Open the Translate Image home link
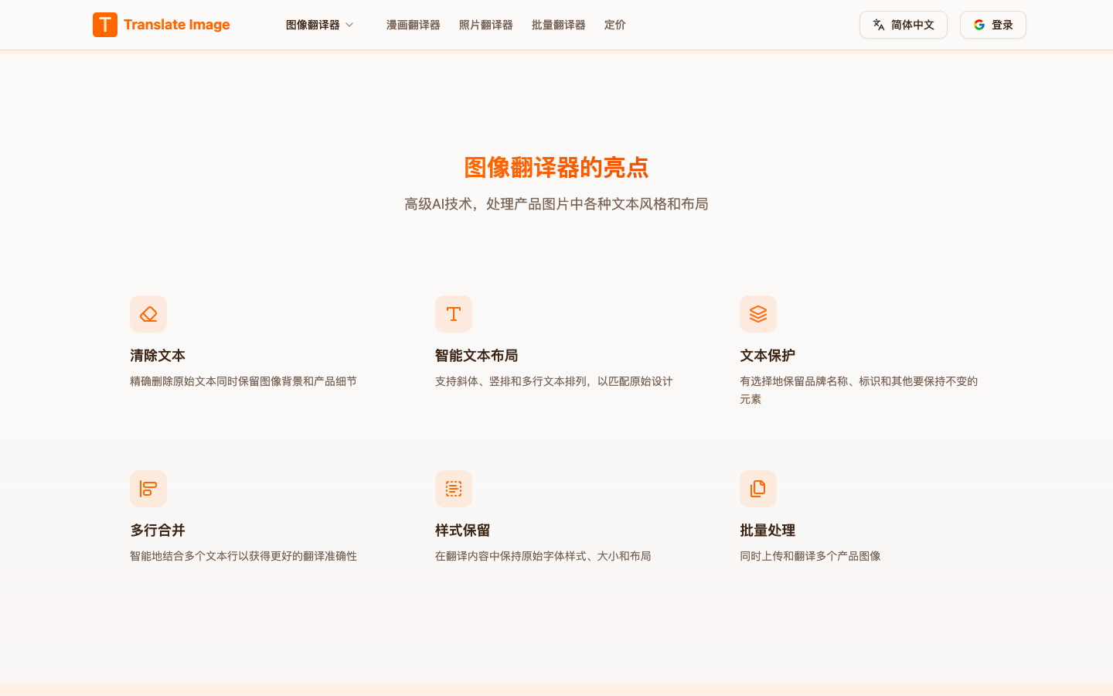 pos(161,25)
